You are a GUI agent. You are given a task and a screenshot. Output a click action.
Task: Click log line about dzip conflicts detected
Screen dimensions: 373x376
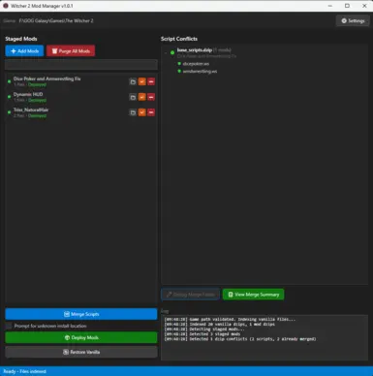click(240, 339)
